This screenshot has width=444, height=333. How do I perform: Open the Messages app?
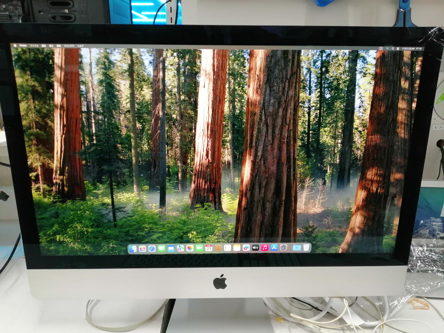pyautogui.click(x=161, y=249)
